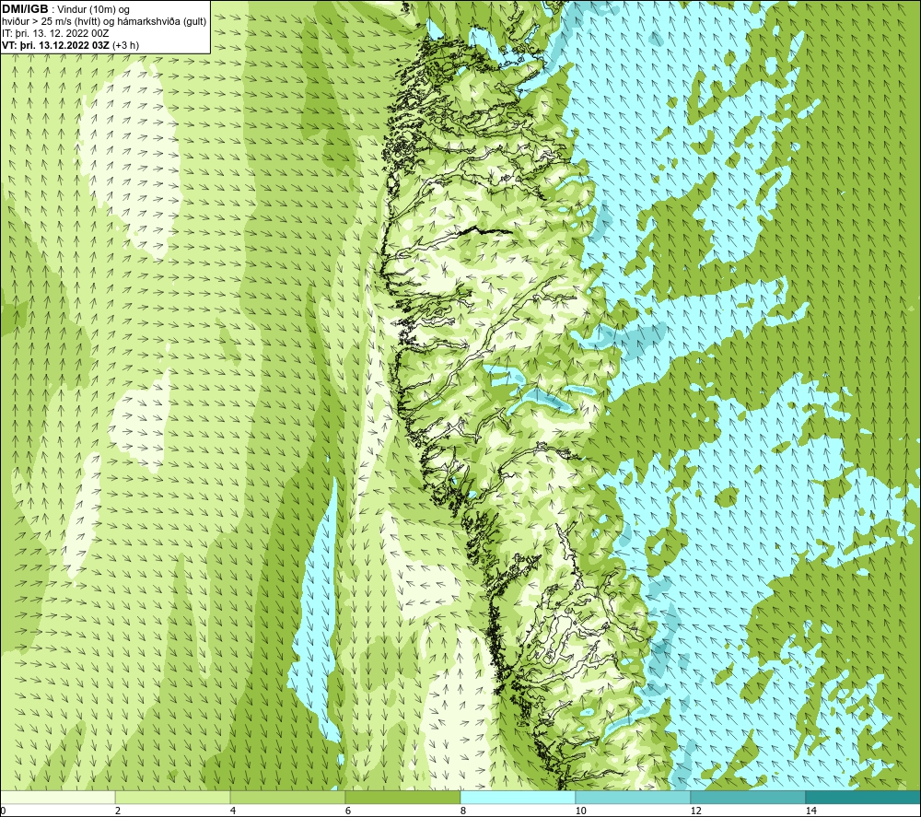
Task: Choose the color bar segment between 10 and 12
Action: 634,797
